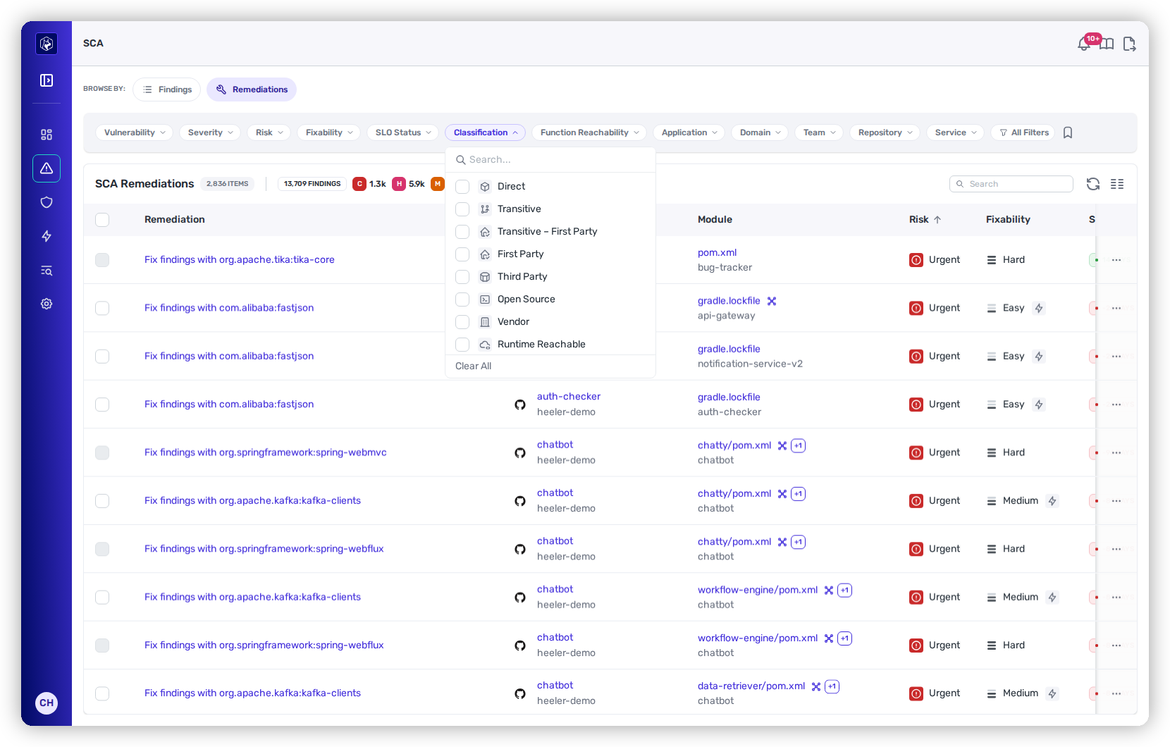Click the warning triangle sidebar icon
The image size is (1170, 747).
47,168
